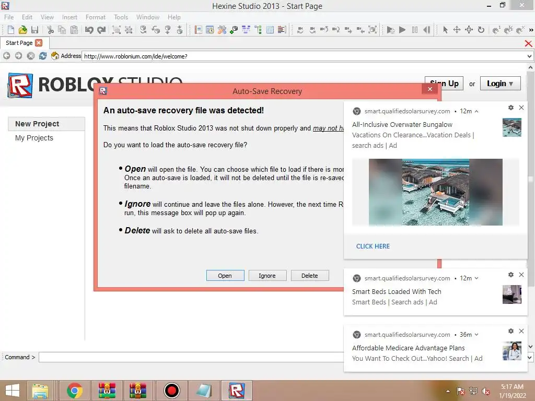Click the browser Forward arrow button
This screenshot has width=535, height=401.
coord(18,56)
